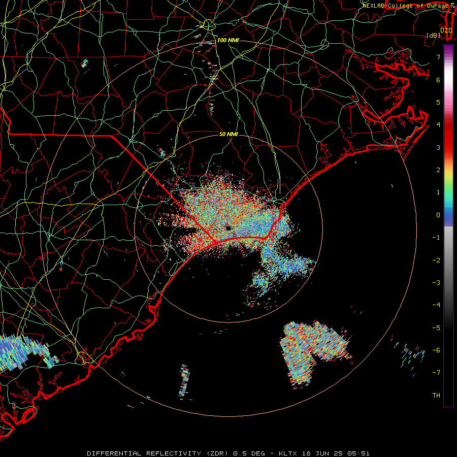Click the 100 NMI range ring label

228,40
